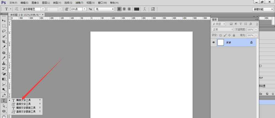Select the Rectangular Marquee tool
Screen dimensions: 275x118
(x=4, y=26)
